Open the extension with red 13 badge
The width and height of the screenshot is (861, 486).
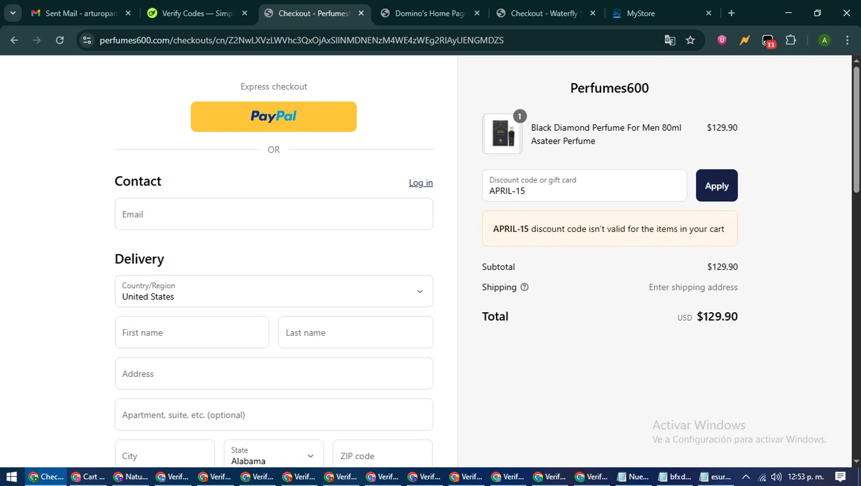point(768,41)
